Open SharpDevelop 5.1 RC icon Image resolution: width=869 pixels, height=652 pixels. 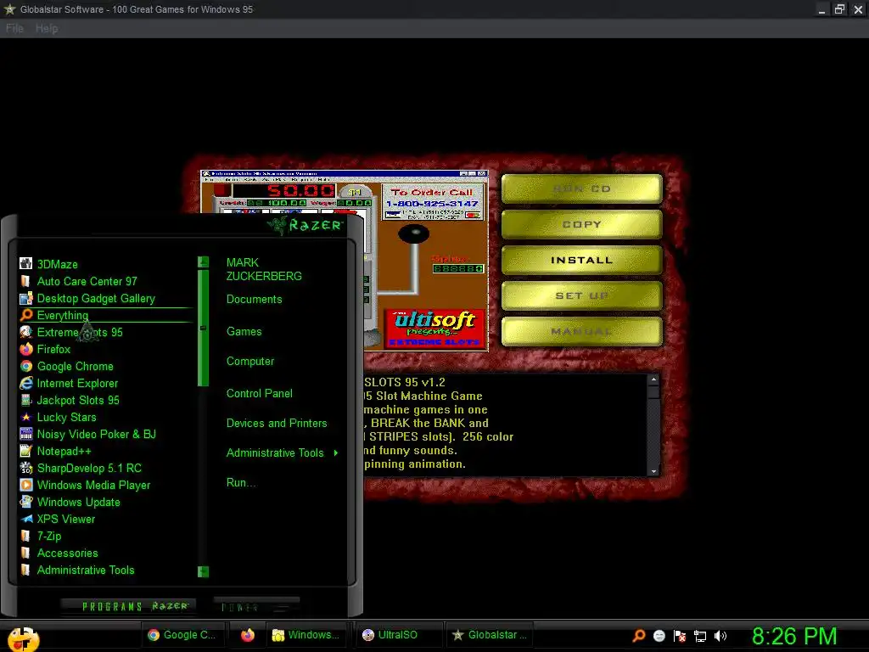(x=25, y=468)
